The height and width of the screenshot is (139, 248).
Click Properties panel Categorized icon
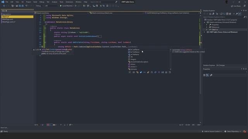pyautogui.click(x=204, y=75)
